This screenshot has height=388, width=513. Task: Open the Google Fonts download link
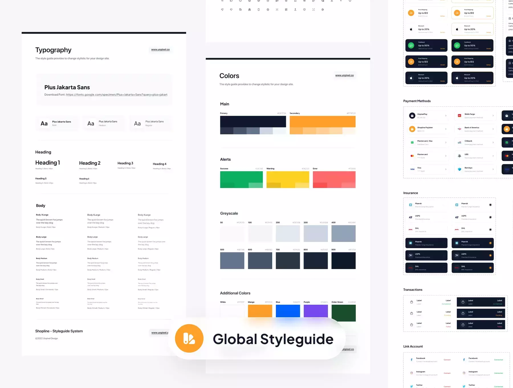[x=117, y=95]
